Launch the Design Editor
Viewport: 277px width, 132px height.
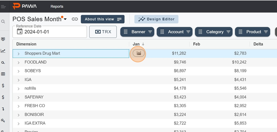point(156,19)
